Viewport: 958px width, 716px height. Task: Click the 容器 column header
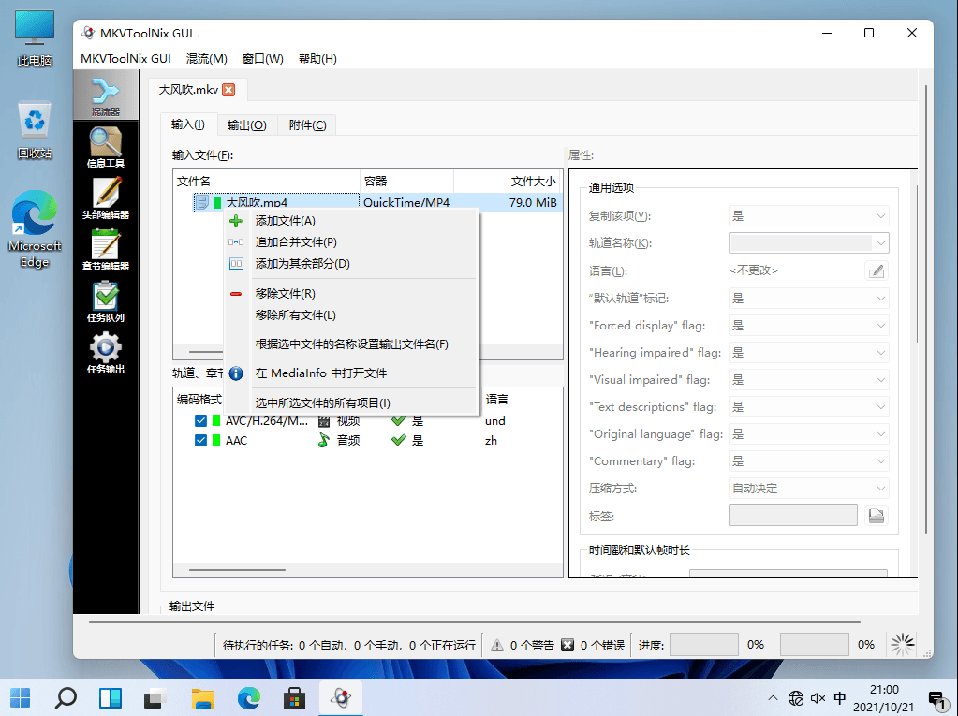pos(407,182)
